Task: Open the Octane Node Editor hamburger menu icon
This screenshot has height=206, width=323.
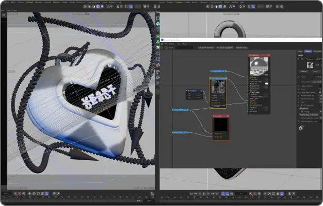Action: 162,44
